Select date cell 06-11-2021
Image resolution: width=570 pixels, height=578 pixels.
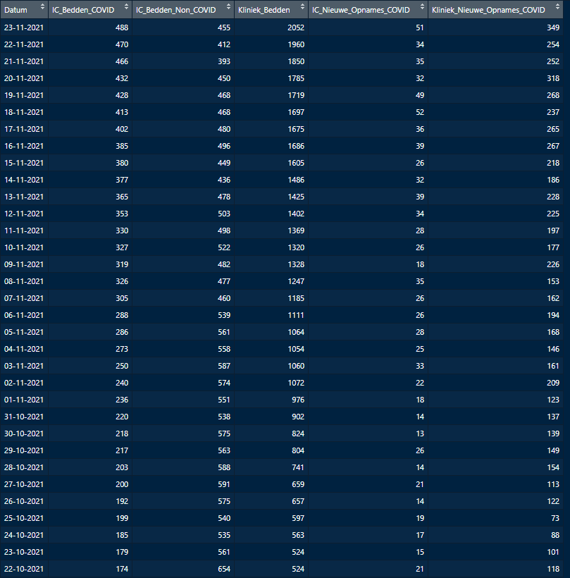click(x=23, y=316)
